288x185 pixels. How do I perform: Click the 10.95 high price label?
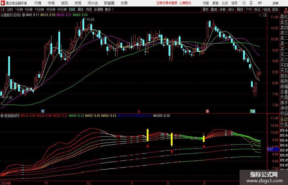[91, 19]
